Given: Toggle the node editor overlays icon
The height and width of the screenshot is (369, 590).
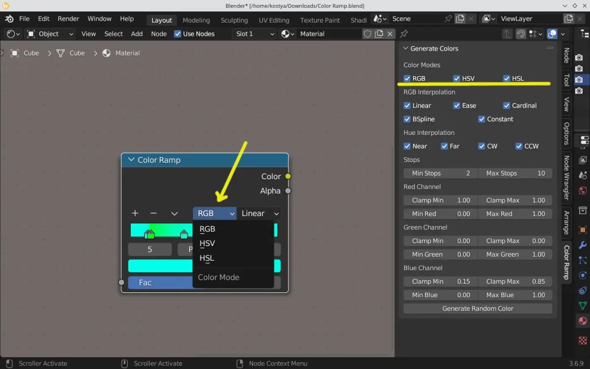Looking at the screenshot, I should click(x=552, y=34).
